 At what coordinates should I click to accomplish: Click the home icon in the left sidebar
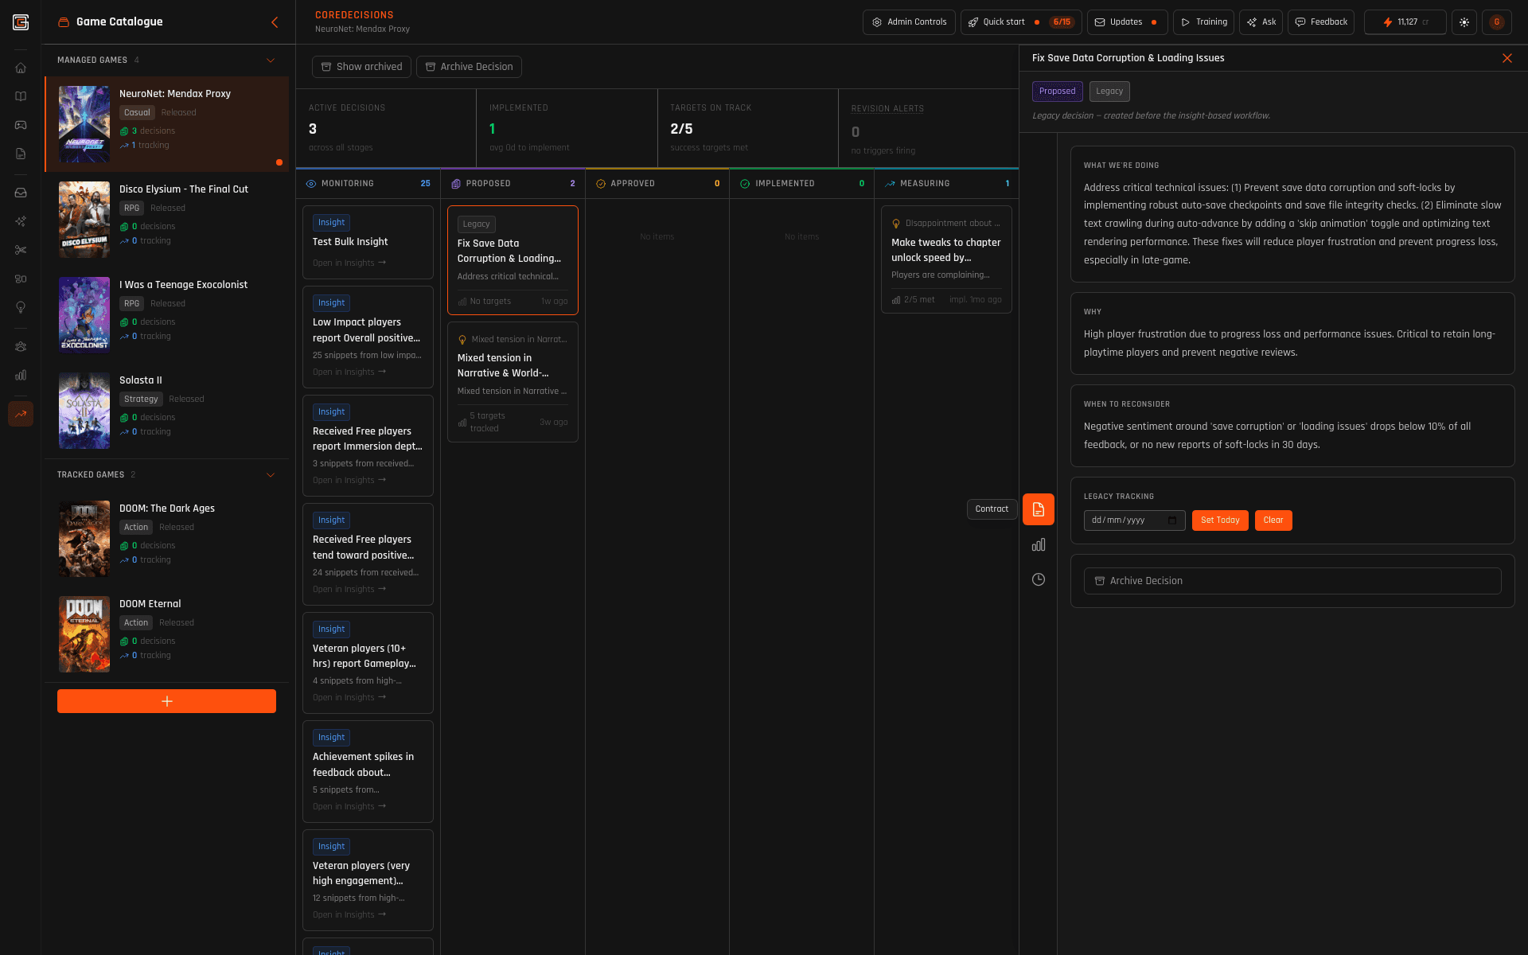pyautogui.click(x=21, y=68)
